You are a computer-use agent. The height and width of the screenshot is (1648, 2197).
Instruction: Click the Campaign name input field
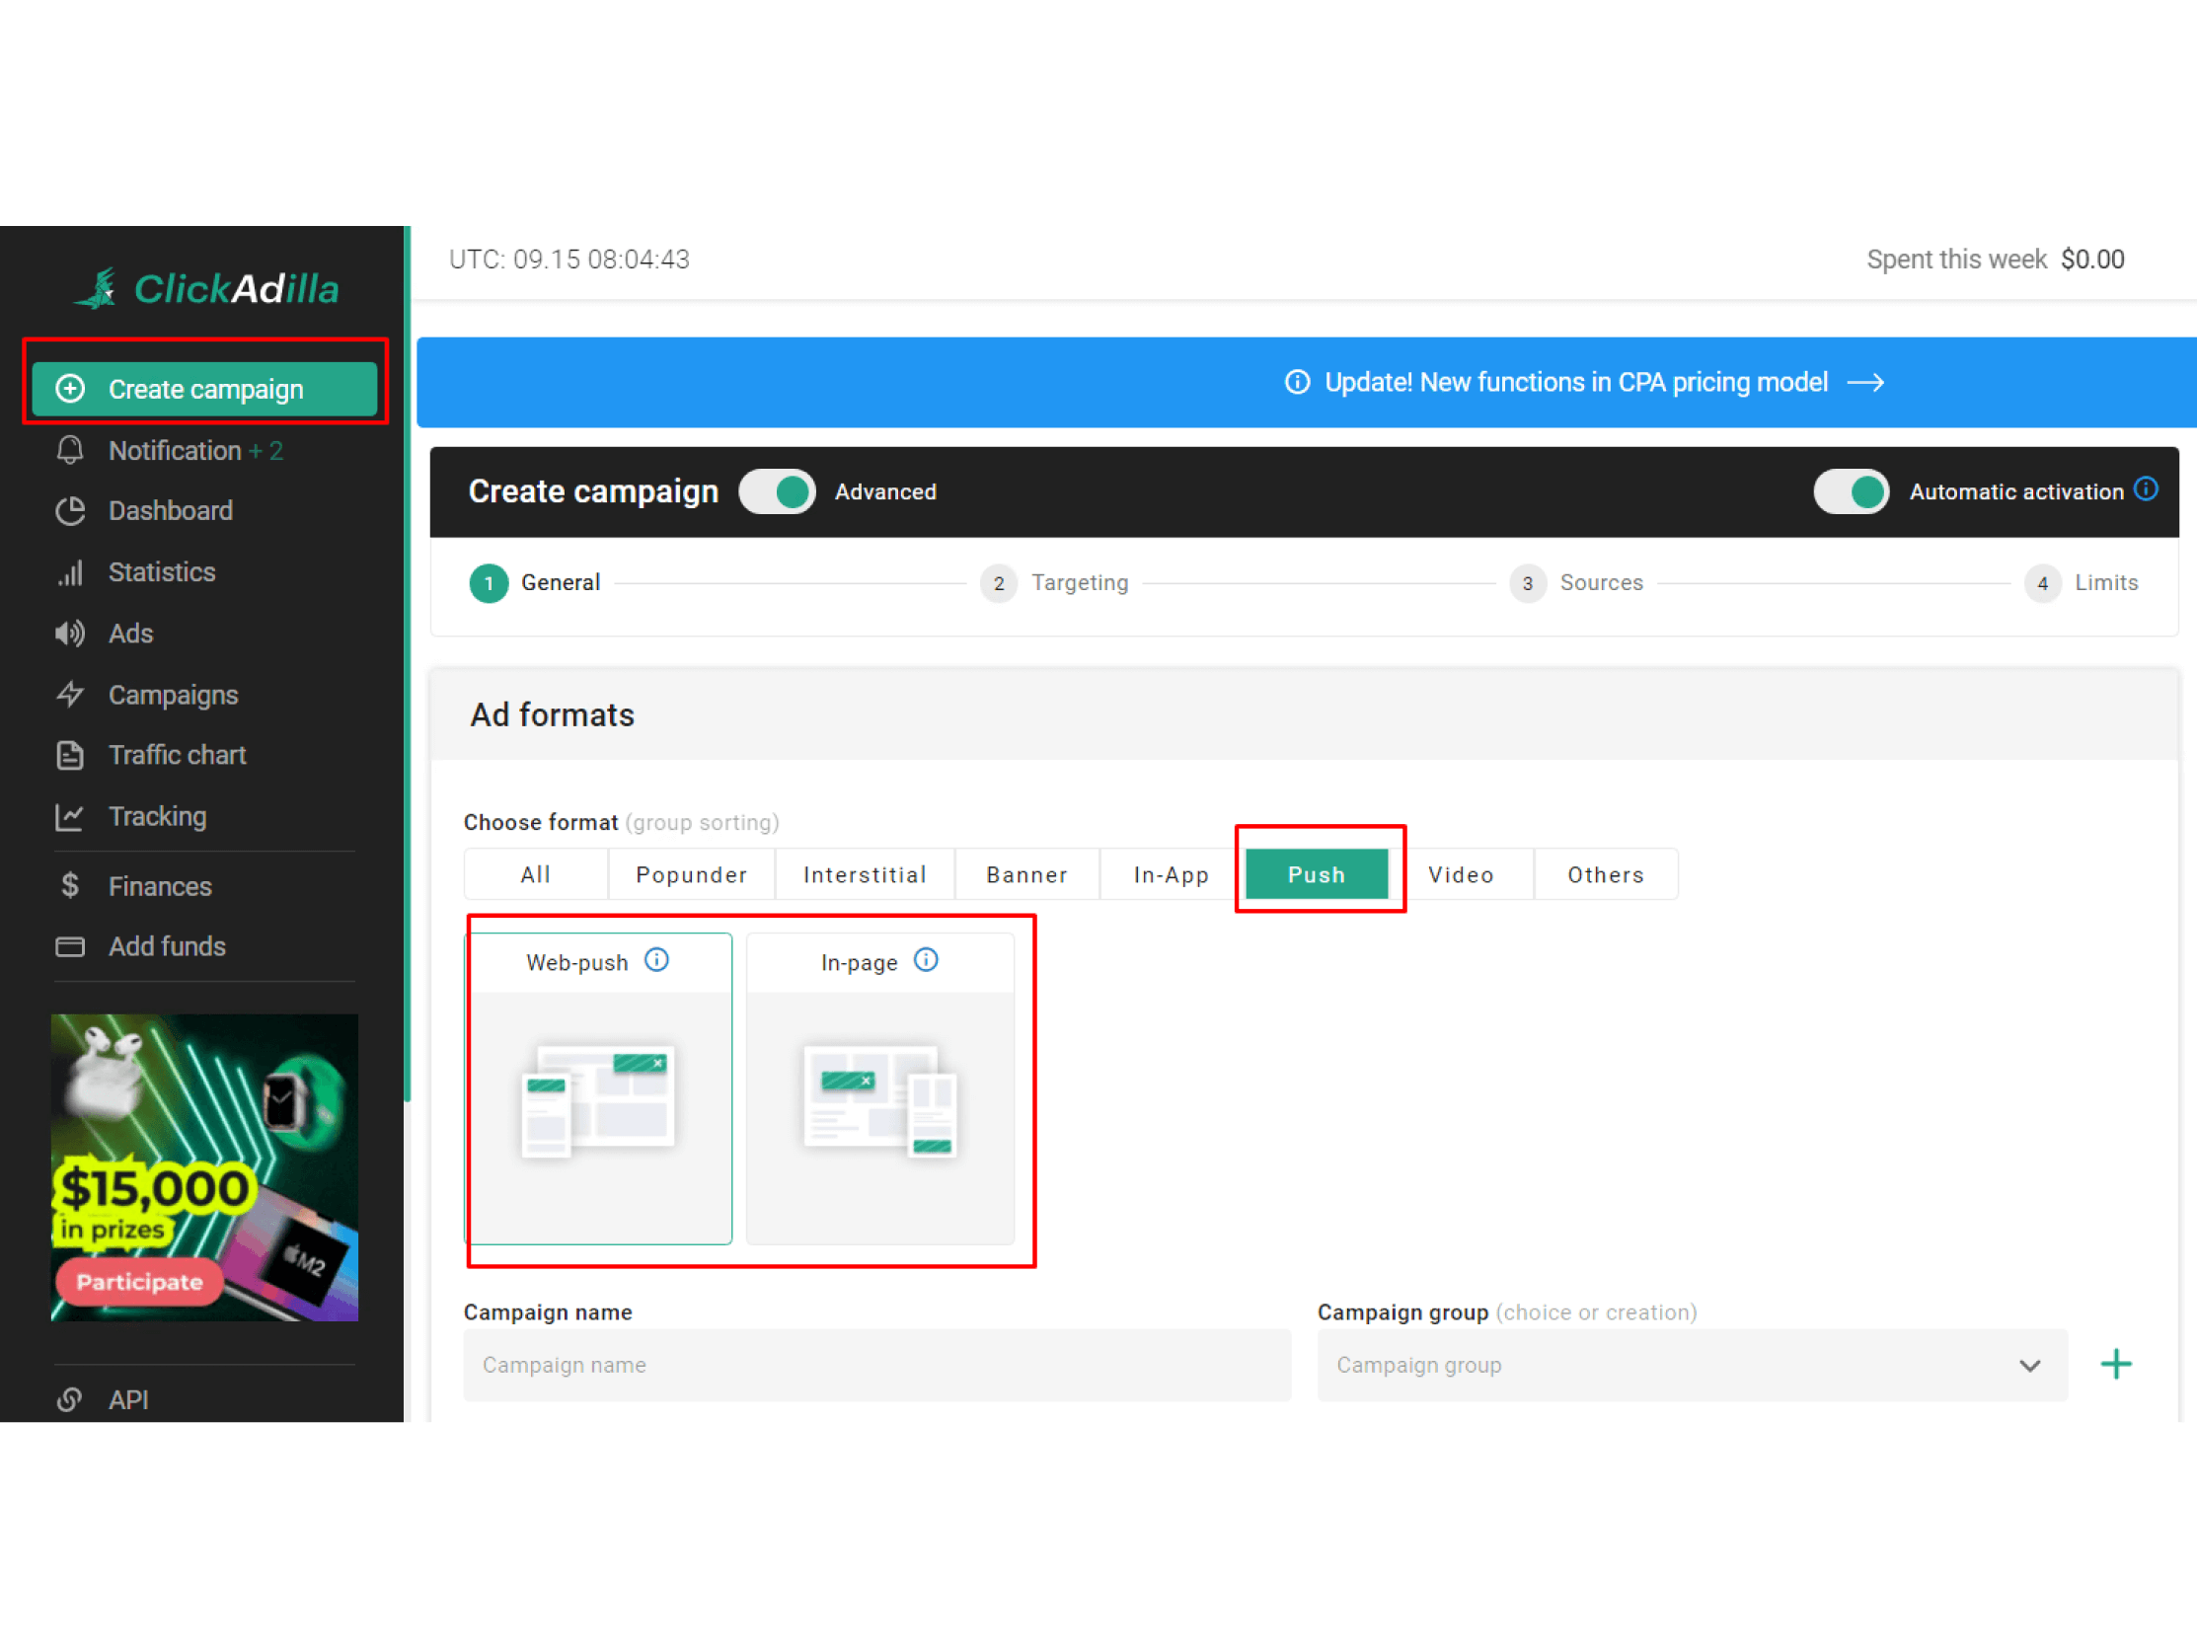pyautogui.click(x=877, y=1366)
